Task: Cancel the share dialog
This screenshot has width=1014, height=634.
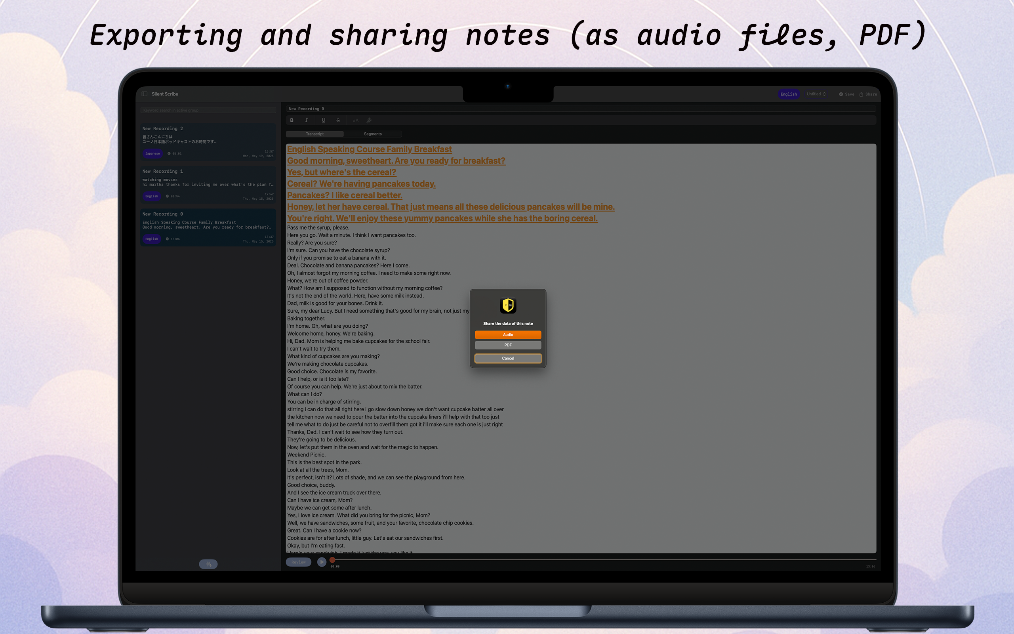Action: pos(508,359)
